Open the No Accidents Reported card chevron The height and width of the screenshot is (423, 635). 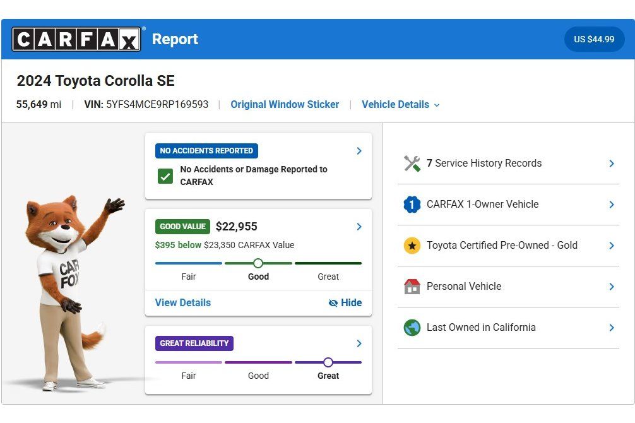coord(359,151)
